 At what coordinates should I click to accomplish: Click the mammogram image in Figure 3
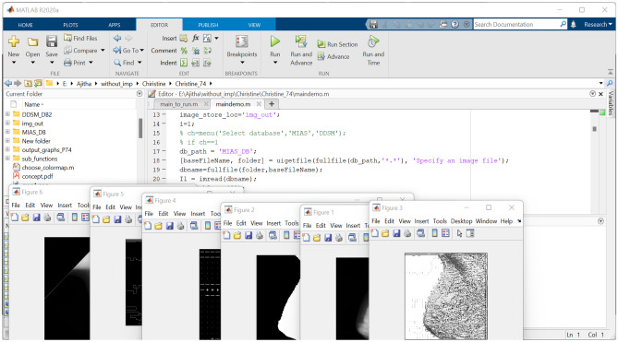(x=446, y=296)
